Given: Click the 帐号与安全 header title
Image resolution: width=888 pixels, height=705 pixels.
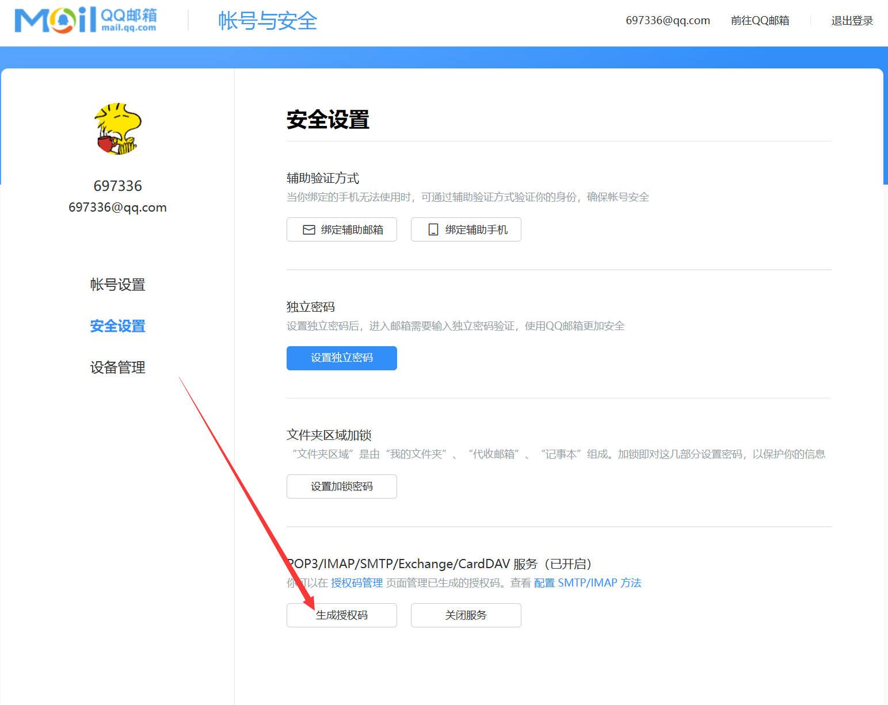Looking at the screenshot, I should [268, 21].
